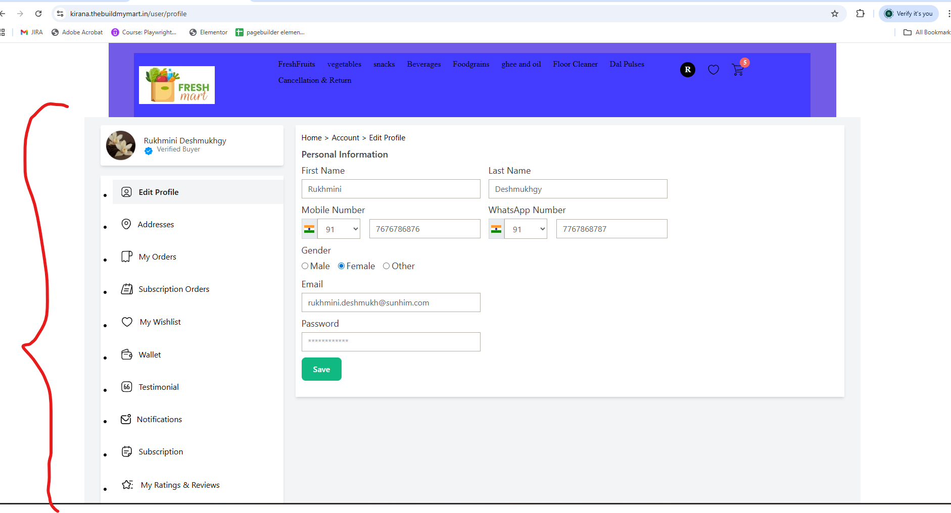Click the profile flower photo thumbnail

tap(121, 145)
